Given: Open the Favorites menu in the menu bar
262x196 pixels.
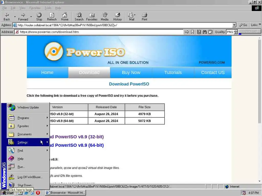Looking at the screenshot, I should [35, 8].
